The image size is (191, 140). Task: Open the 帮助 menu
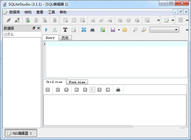[63, 12]
